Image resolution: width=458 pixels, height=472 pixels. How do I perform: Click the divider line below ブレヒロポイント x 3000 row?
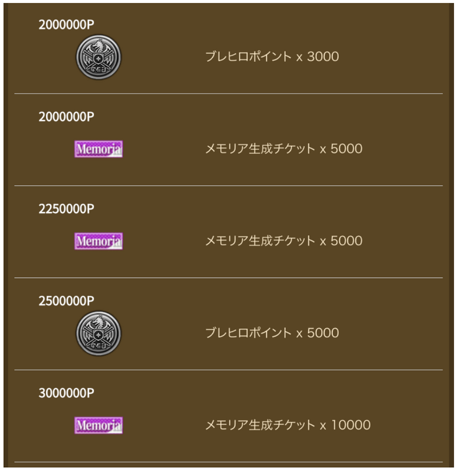click(x=228, y=93)
